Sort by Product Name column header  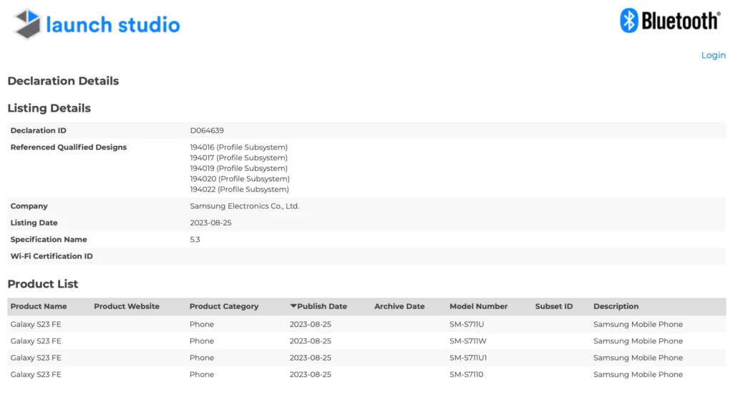39,307
